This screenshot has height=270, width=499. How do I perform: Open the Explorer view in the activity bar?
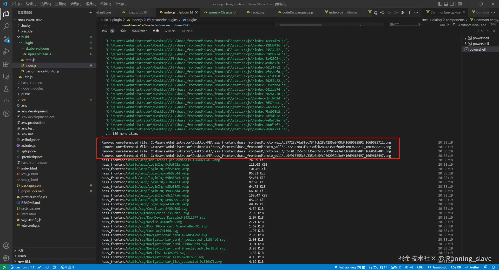[x=6, y=14]
